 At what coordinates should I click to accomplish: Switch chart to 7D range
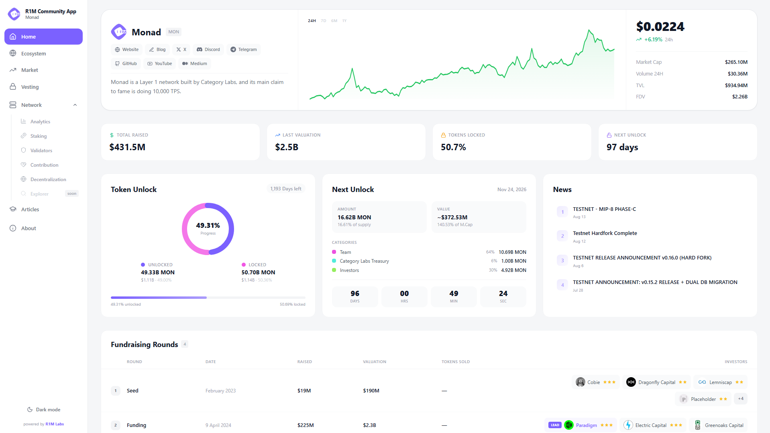(x=324, y=21)
